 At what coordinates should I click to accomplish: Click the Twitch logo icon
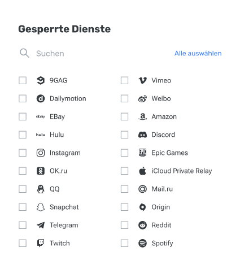(x=41, y=243)
